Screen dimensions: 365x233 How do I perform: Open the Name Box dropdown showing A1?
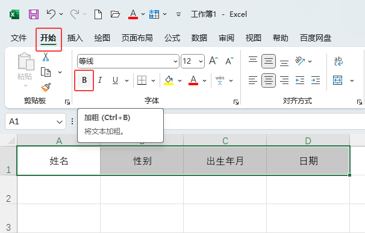pyautogui.click(x=60, y=122)
